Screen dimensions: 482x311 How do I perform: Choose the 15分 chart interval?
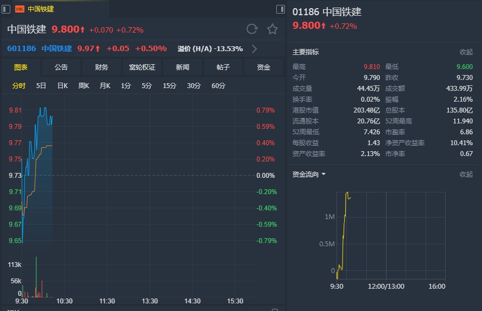(x=169, y=86)
